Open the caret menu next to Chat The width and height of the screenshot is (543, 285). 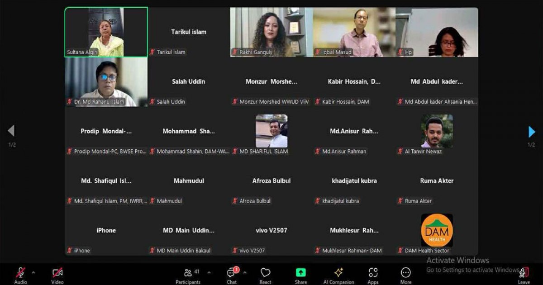[245, 273]
